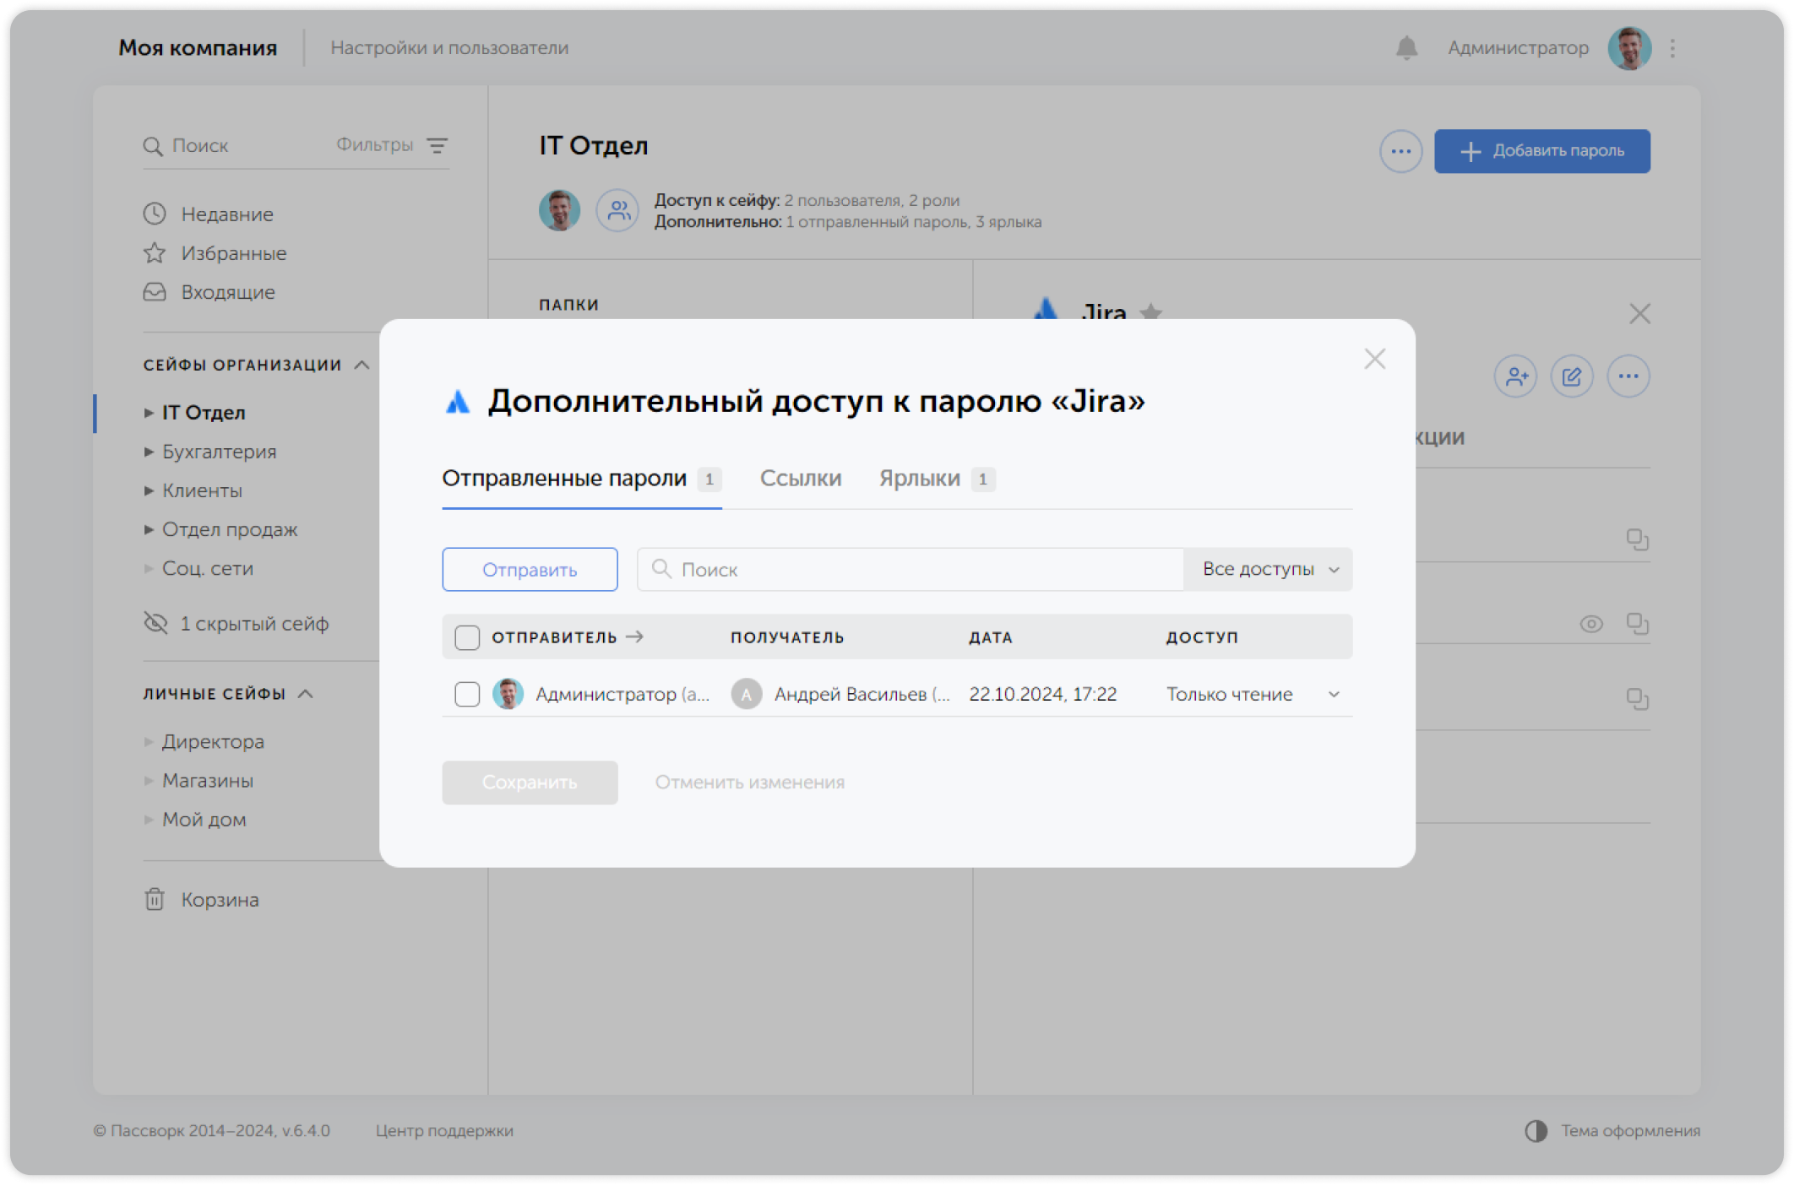This screenshot has height=1186, width=1794.
Task: Open the Ярлыки tab in the dialog
Action: [x=919, y=479]
